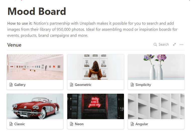Click the page icon next to Classic

click(x=11, y=124)
